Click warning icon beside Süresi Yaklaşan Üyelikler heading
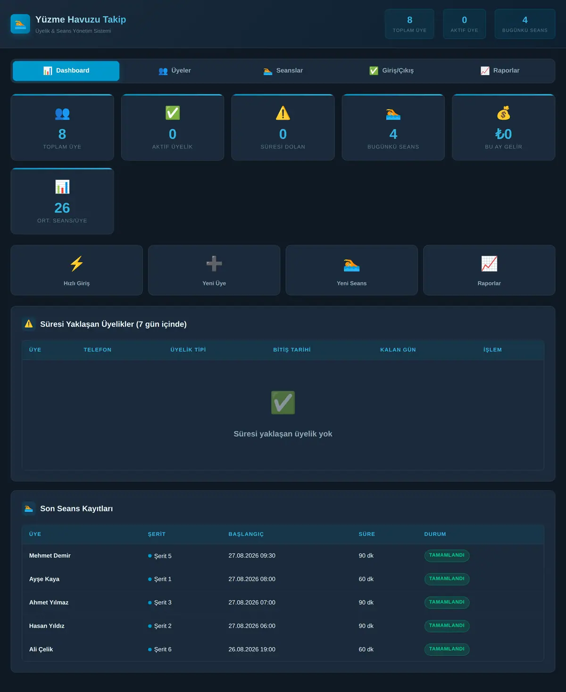The image size is (566, 692). click(29, 324)
